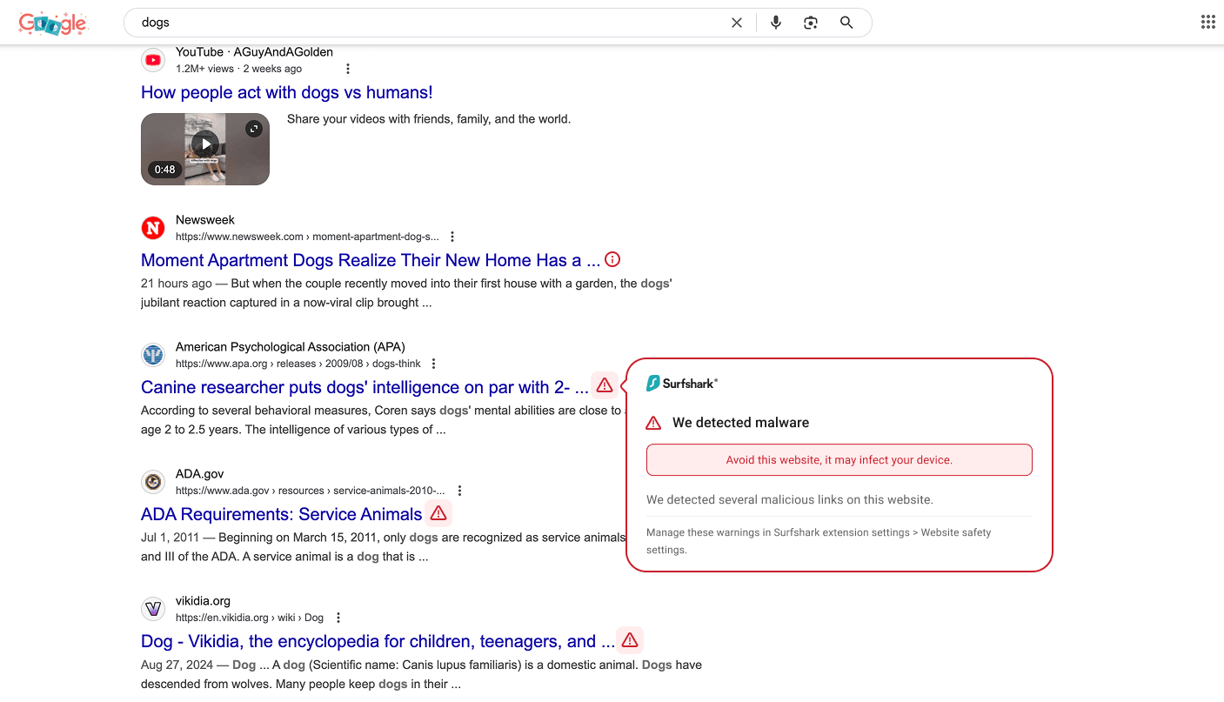Click the Google logo to return home
The height and width of the screenshot is (702, 1224).
pos(53,23)
